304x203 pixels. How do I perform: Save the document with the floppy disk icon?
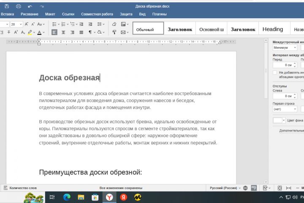coord(7,6)
